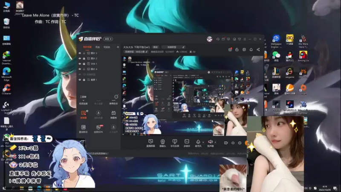This screenshot has height=192, width=341.
Task: Open the bottom-left lyrics helper tool
Action: 83,129
